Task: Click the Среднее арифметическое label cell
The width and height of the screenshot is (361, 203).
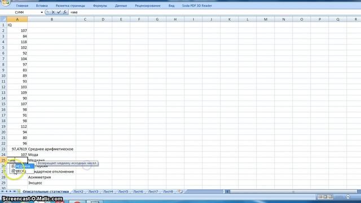Action: tap(52, 149)
